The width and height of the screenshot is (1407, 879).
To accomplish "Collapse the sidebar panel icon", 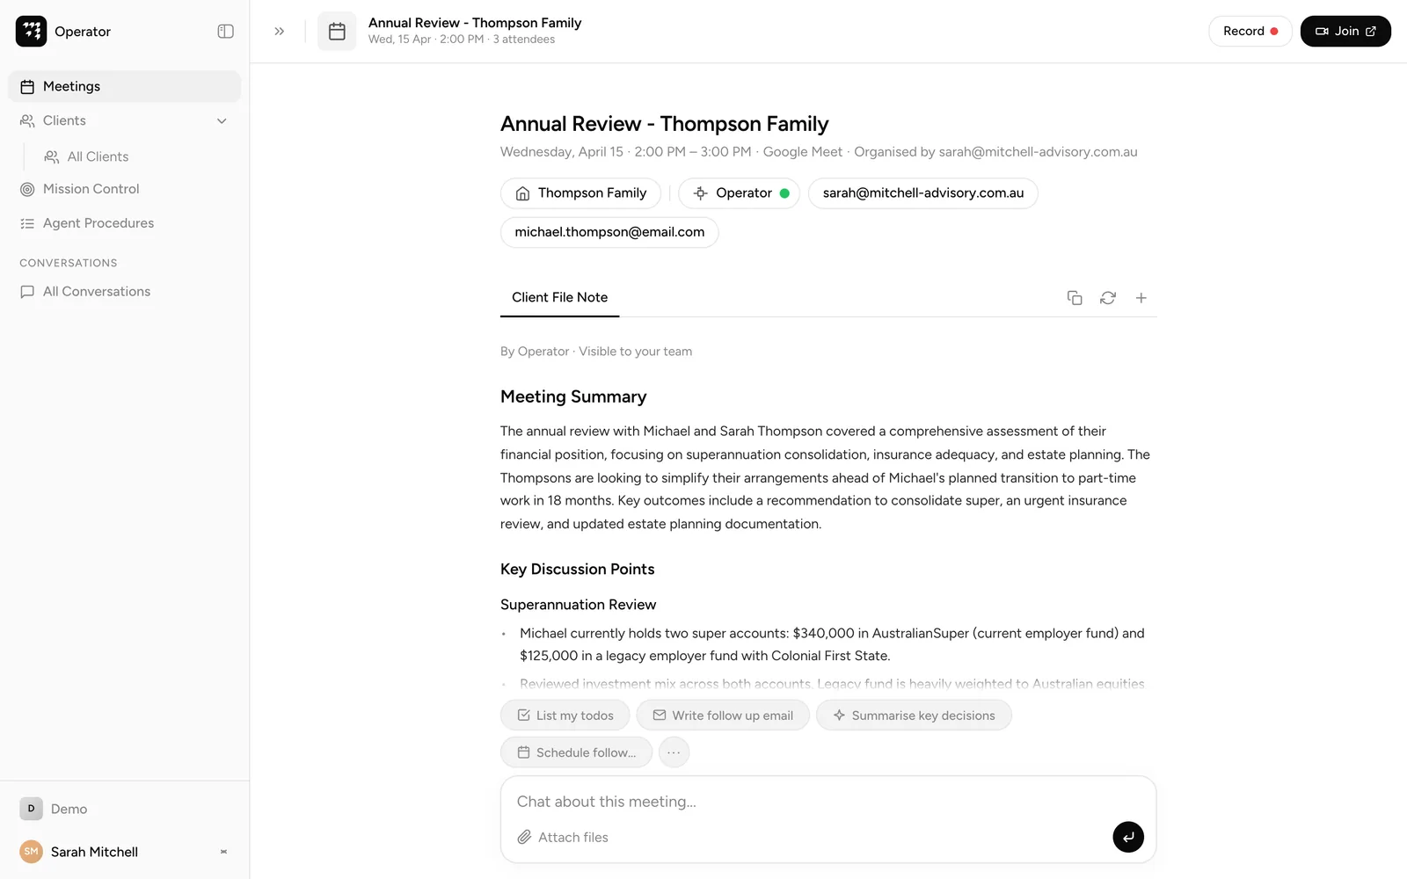I will (225, 32).
